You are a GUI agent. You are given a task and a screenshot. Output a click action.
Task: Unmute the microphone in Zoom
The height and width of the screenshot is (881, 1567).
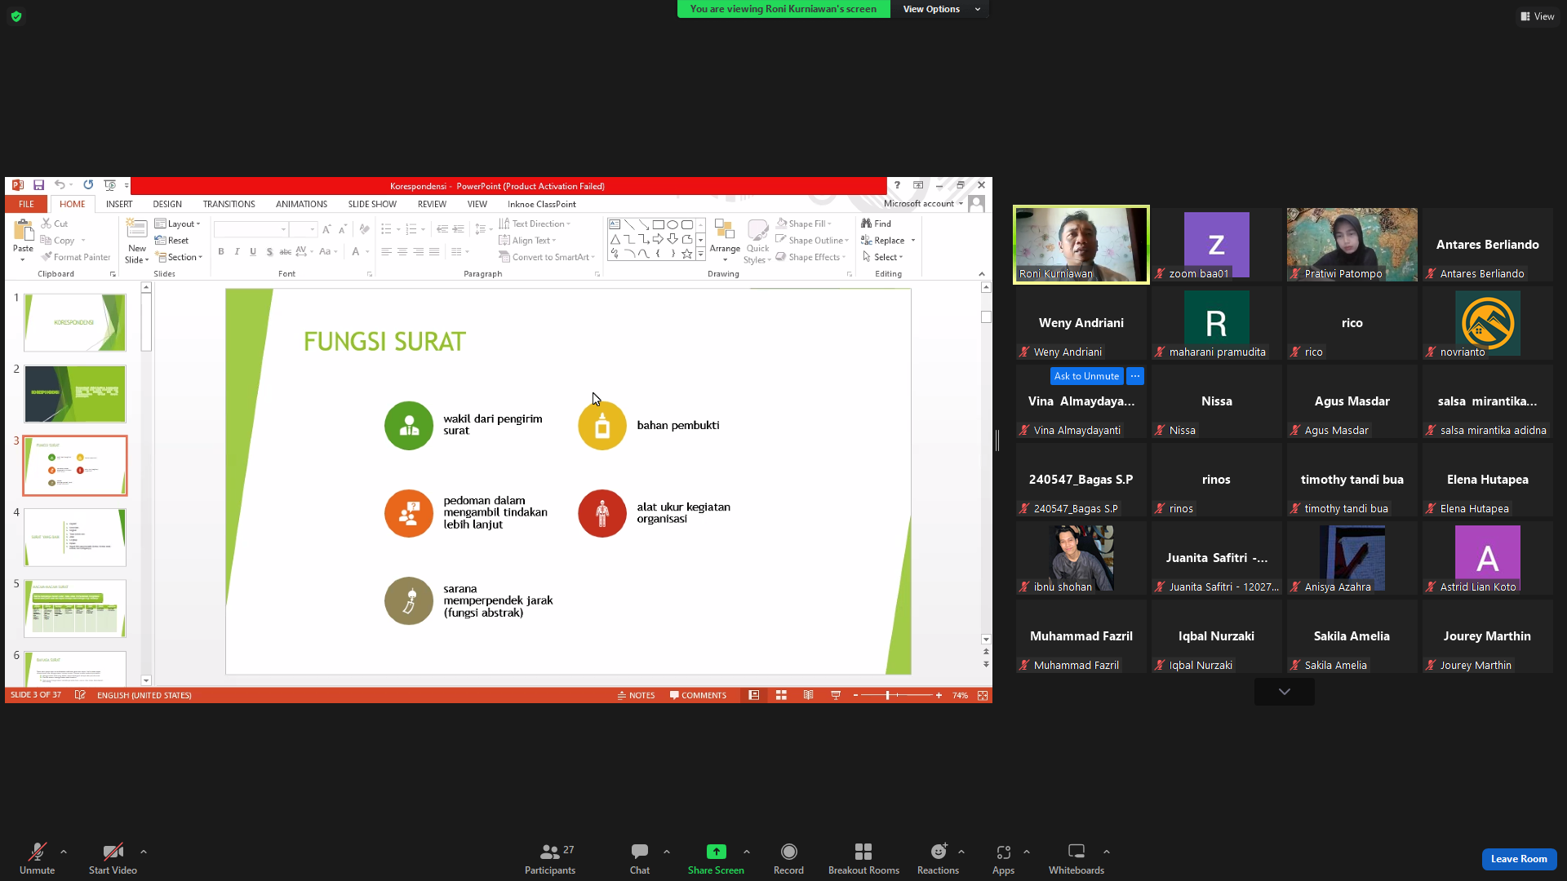coord(37,859)
